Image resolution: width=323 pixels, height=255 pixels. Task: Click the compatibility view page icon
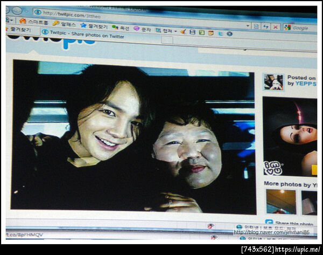click(256, 26)
